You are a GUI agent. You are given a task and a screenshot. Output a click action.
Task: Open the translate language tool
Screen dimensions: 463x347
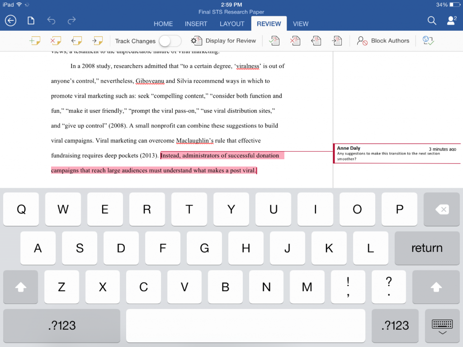428,40
